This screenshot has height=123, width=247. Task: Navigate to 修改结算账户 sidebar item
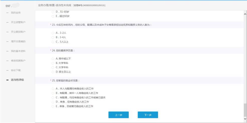[18, 61]
